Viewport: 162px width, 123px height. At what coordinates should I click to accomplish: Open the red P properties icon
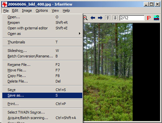click(149, 18)
